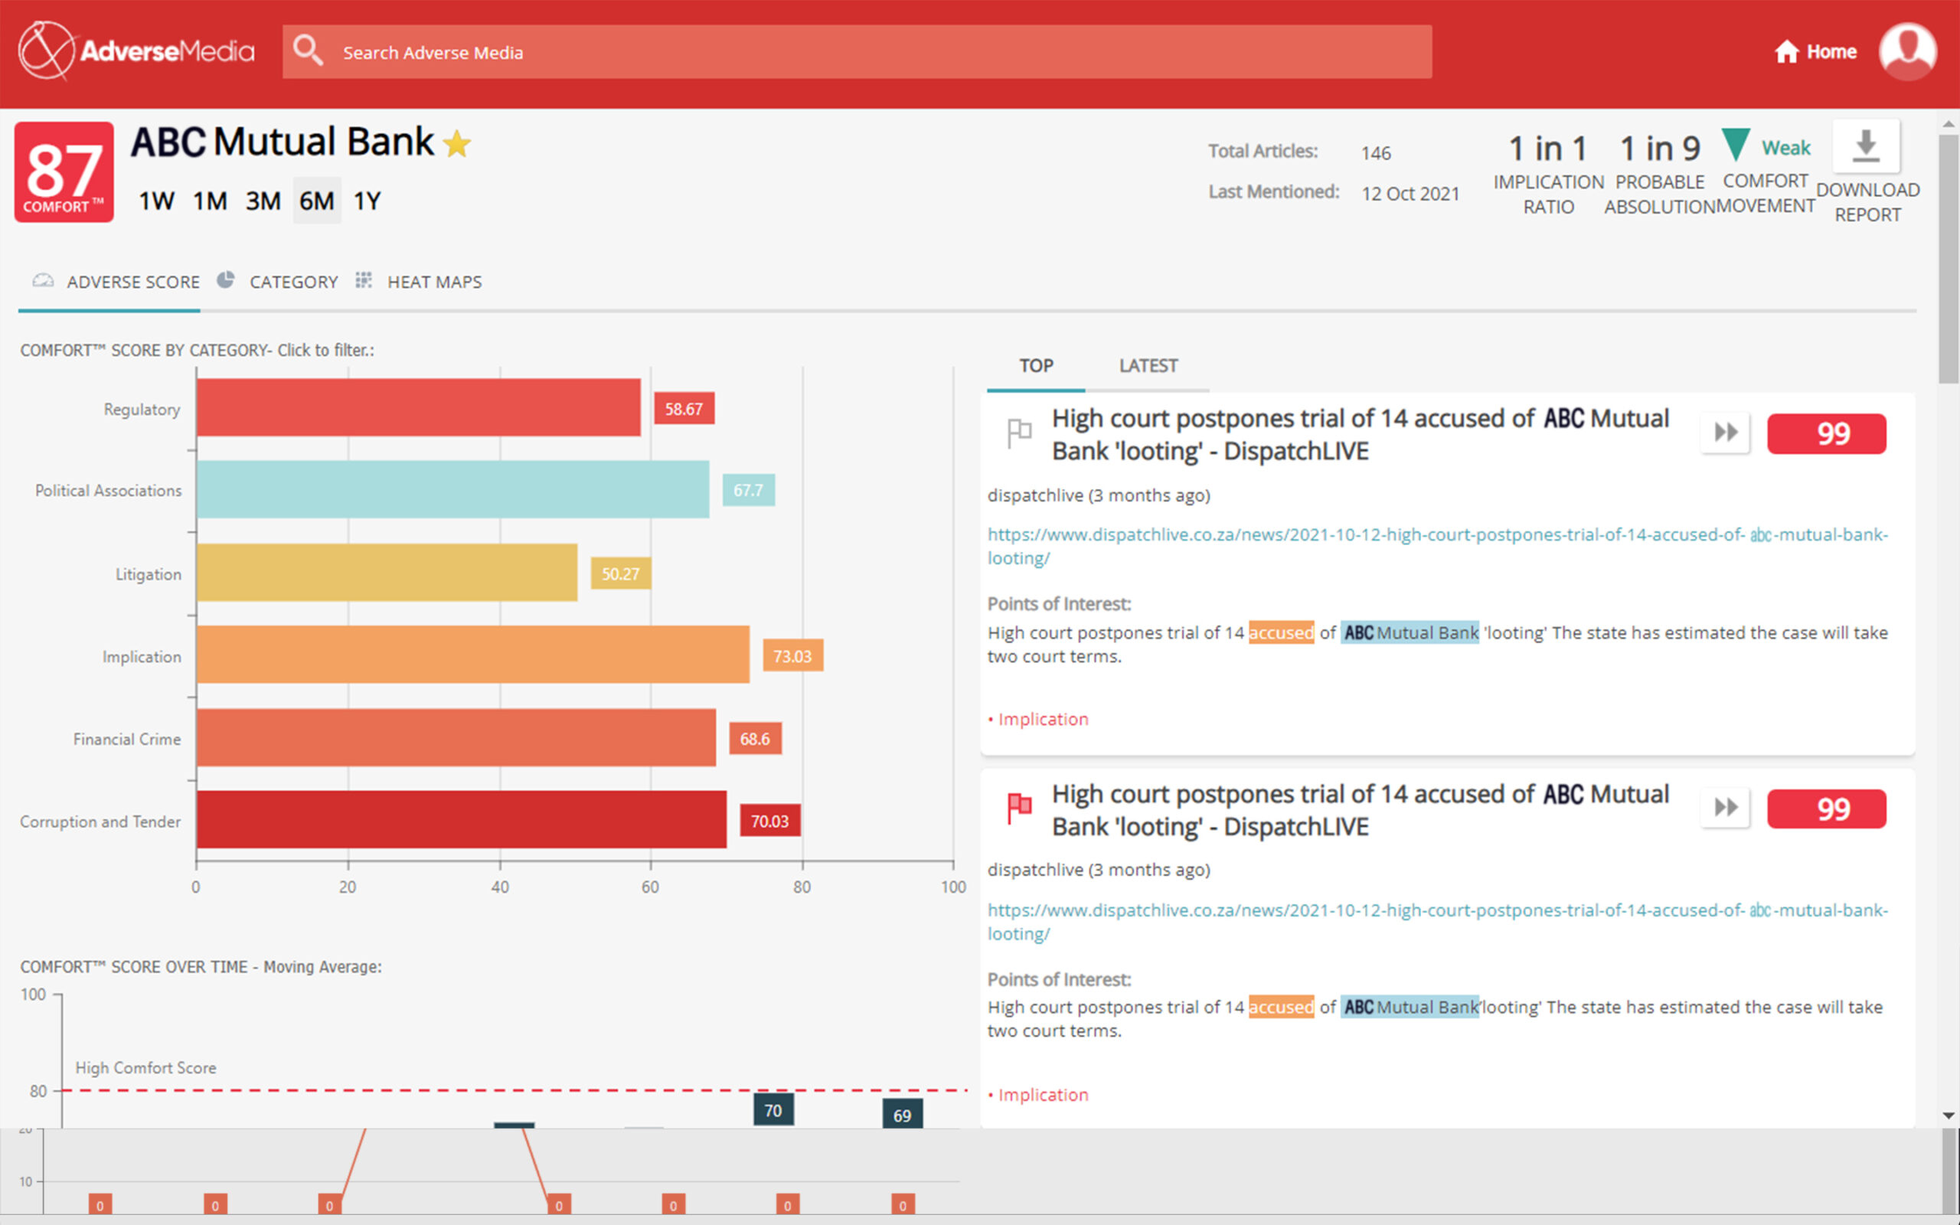Viewport: 1960px width, 1225px height.
Task: Filter by the Regulatory bar
Action: (x=418, y=407)
